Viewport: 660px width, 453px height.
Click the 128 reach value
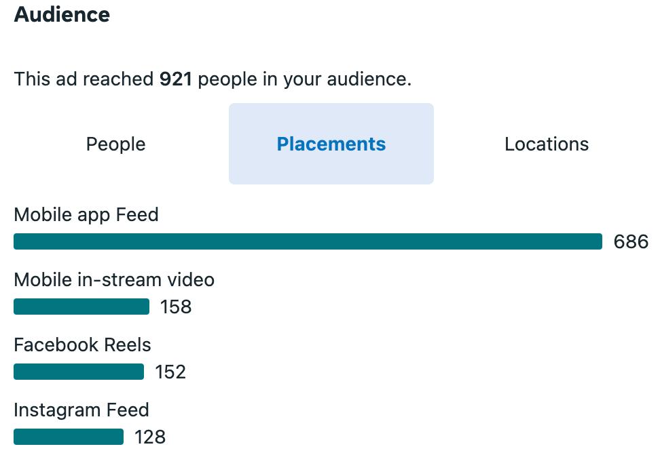tap(150, 437)
